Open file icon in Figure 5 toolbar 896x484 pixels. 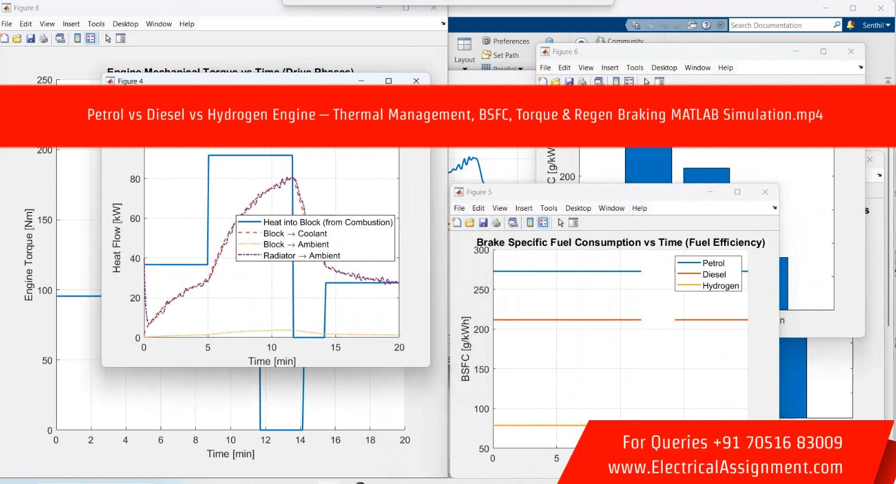[x=469, y=223]
